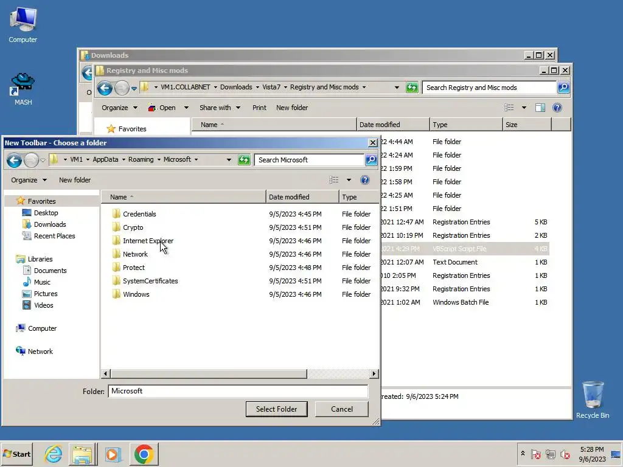Viewport: 623px width, 467px height.
Task: Click the Back button in the New Toolbar dialog
Action: click(x=15, y=160)
